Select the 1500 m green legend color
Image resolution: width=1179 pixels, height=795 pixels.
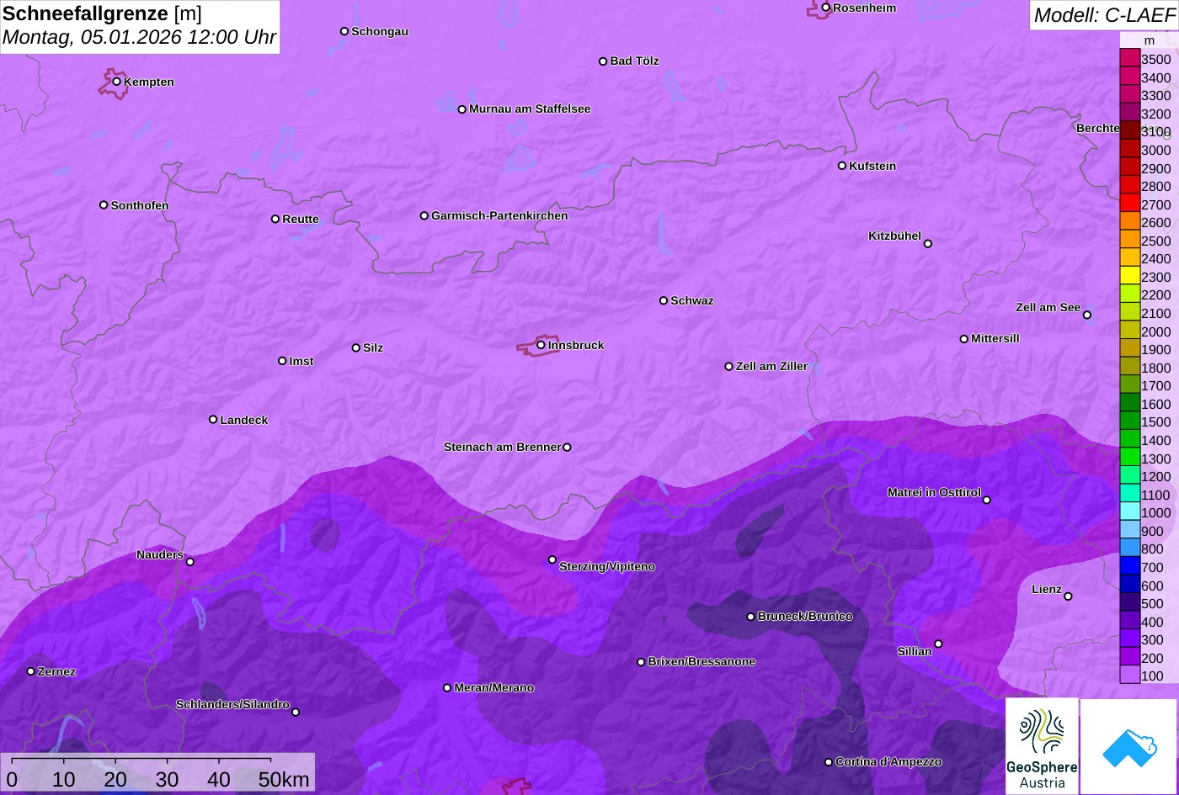(1129, 421)
